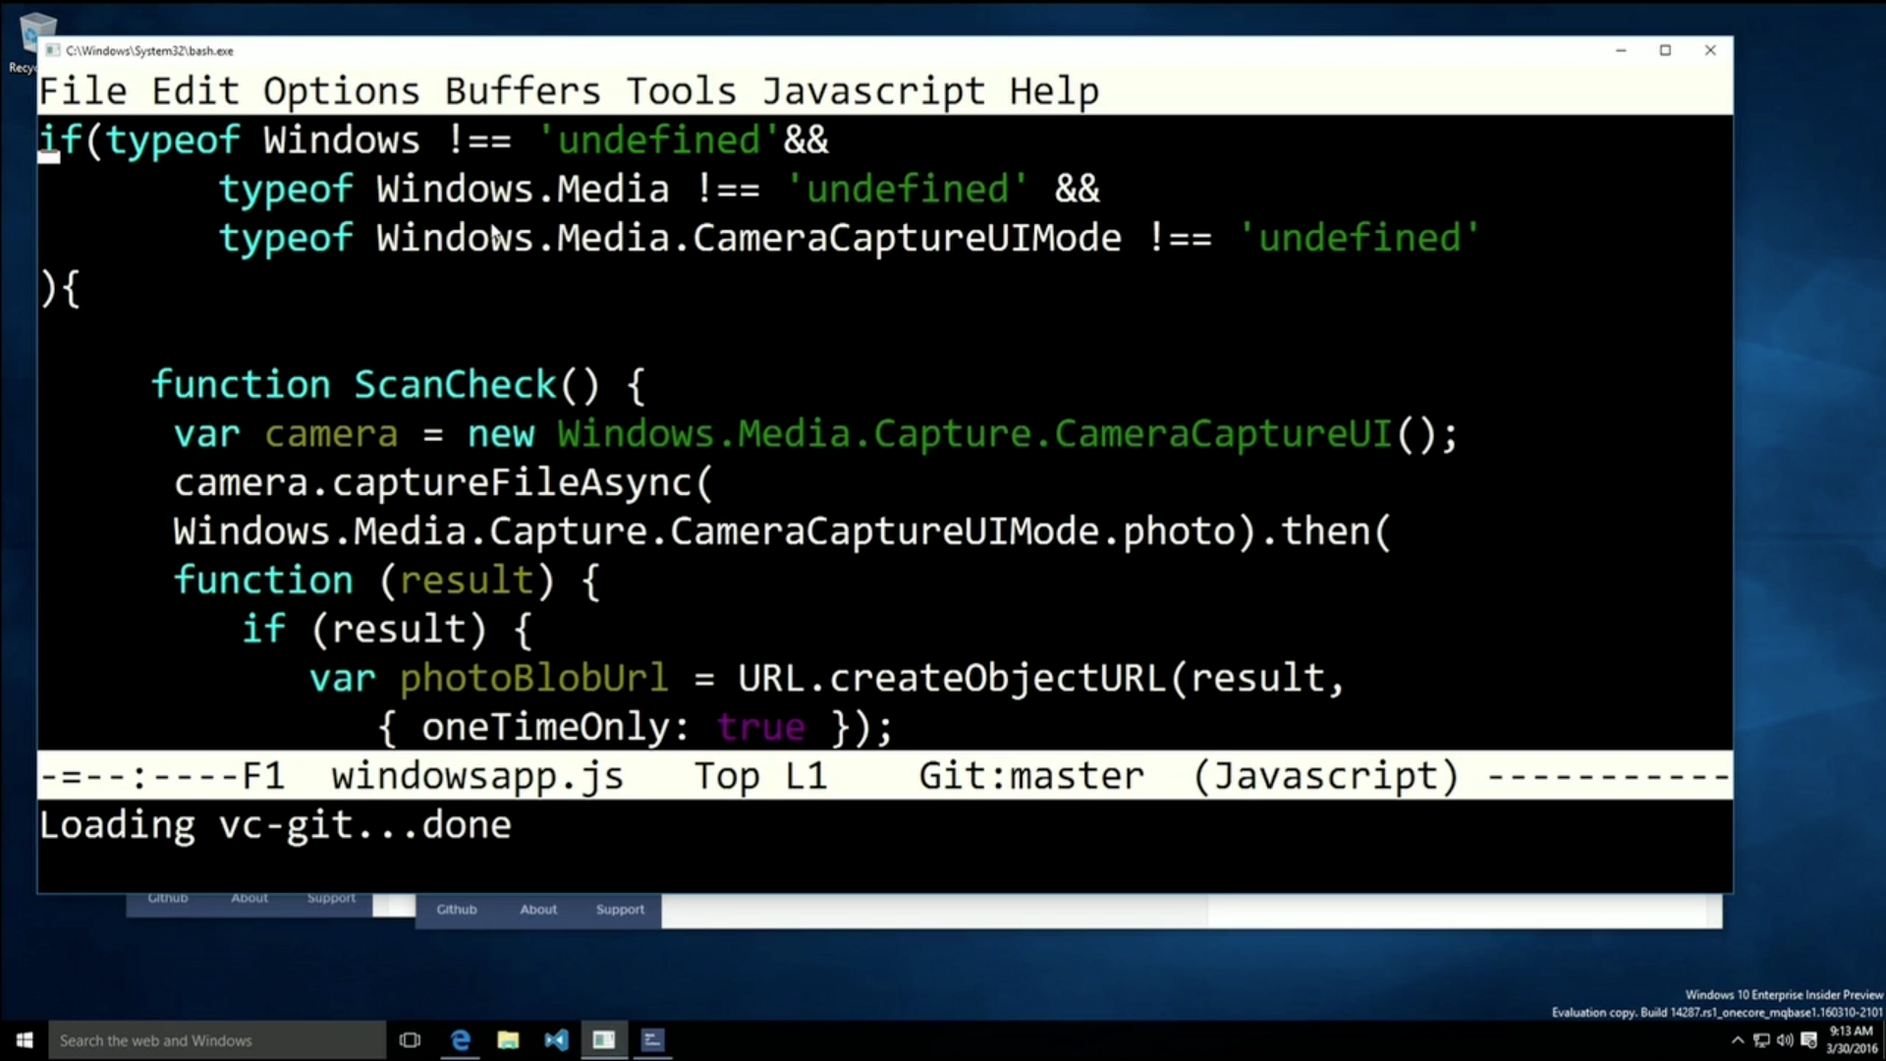This screenshot has height=1061, width=1886.
Task: Click the oneTimeOnly: true option
Action: tap(613, 727)
